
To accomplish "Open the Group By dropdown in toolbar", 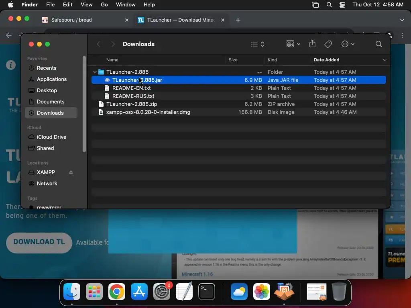I will click(x=293, y=44).
